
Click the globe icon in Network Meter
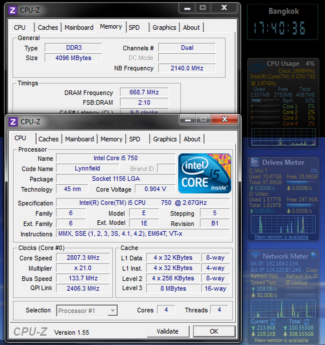313,255
